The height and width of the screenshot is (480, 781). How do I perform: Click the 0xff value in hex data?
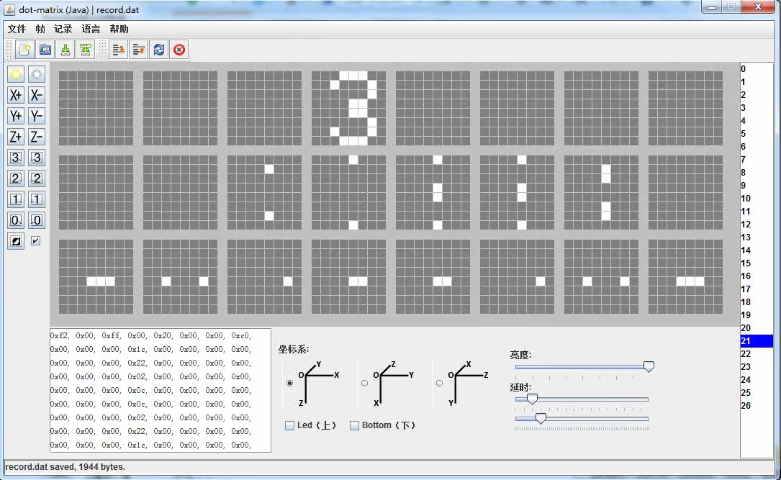coord(112,335)
